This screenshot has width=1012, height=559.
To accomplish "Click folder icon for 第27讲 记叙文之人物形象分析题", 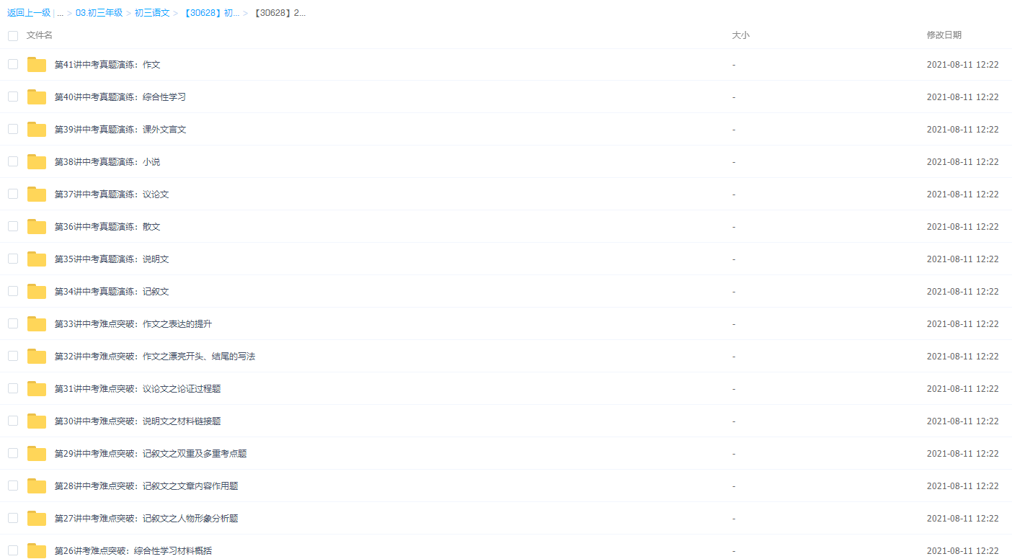I will click(37, 519).
